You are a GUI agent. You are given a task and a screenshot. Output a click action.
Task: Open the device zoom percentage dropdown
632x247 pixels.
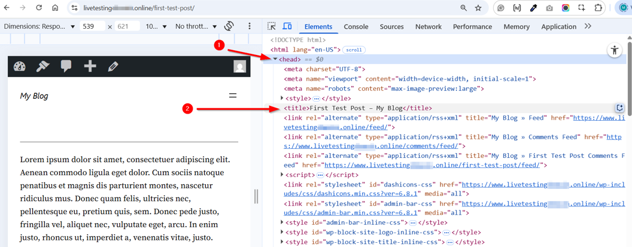coord(156,26)
